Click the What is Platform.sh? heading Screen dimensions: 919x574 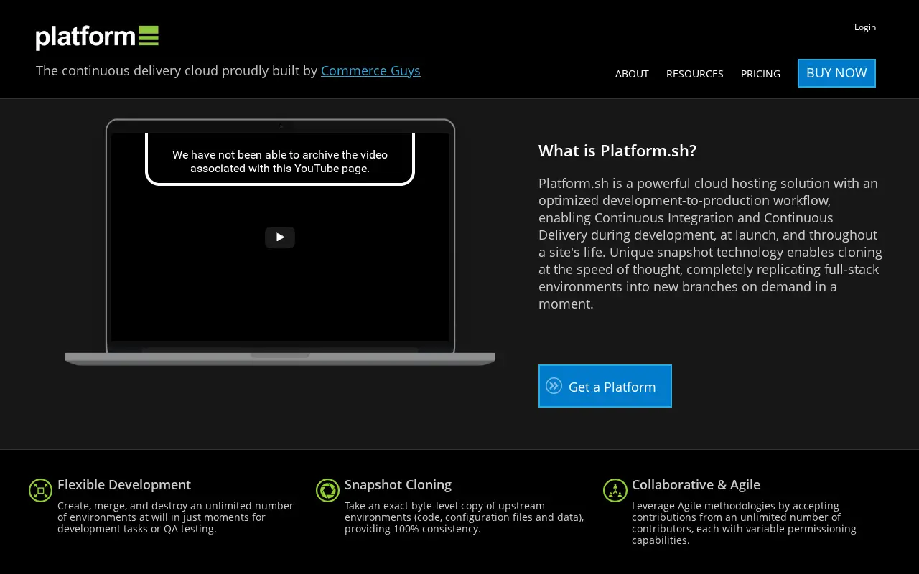(x=617, y=151)
